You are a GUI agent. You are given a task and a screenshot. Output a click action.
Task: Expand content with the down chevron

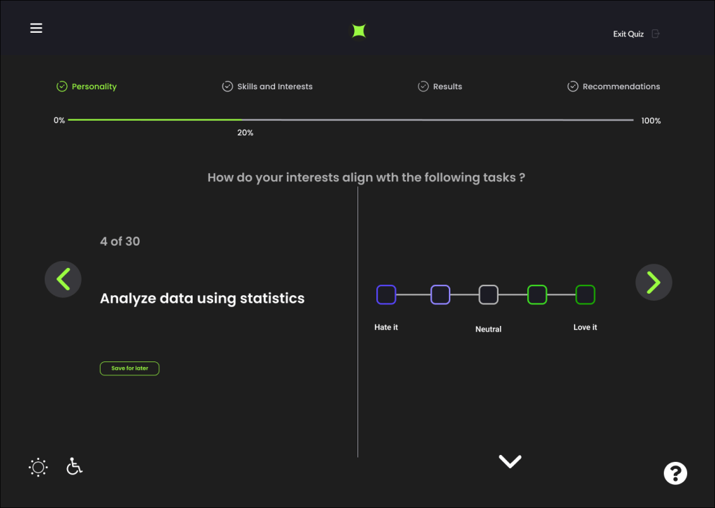510,461
